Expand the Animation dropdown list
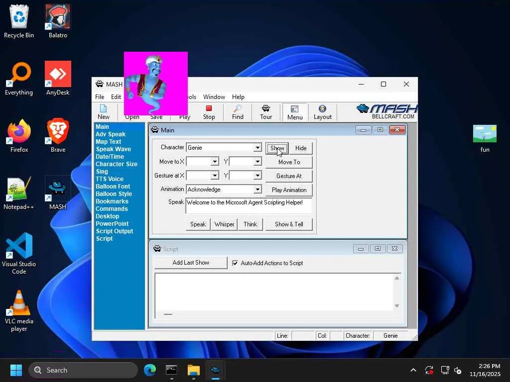This screenshot has height=382, width=510. pyautogui.click(x=257, y=190)
